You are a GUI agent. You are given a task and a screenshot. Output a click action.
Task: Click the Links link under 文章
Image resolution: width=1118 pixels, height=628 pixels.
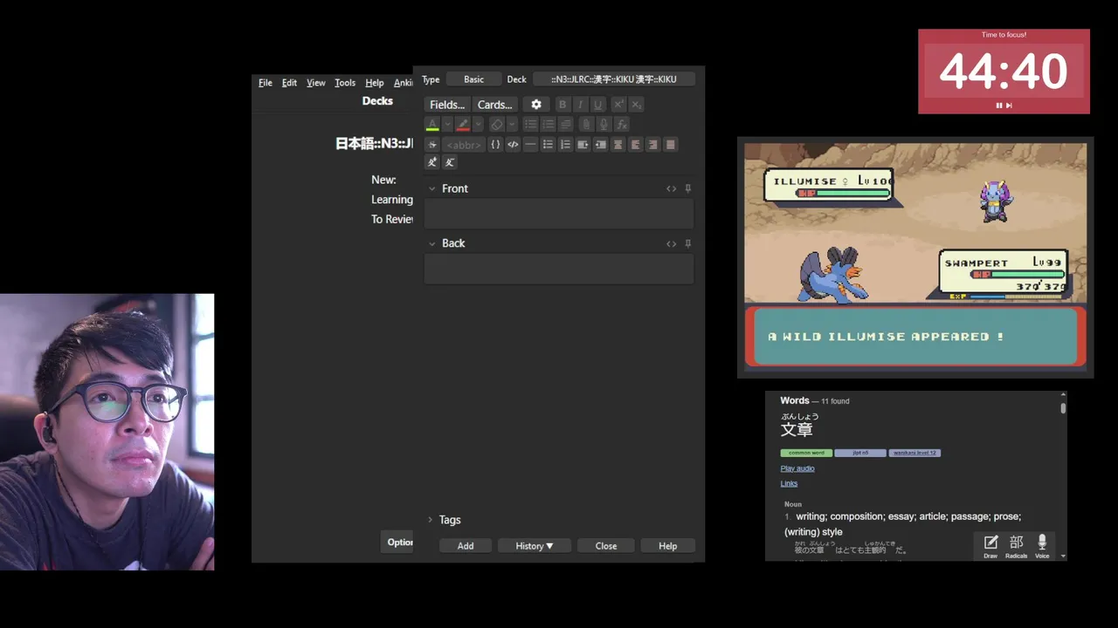[x=789, y=483]
